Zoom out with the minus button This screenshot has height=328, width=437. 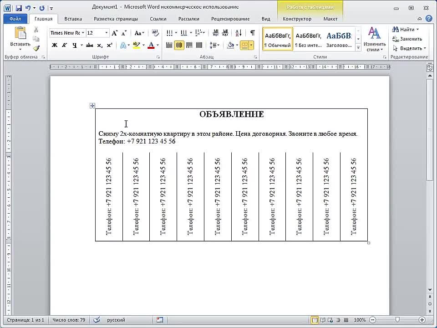(x=373, y=320)
